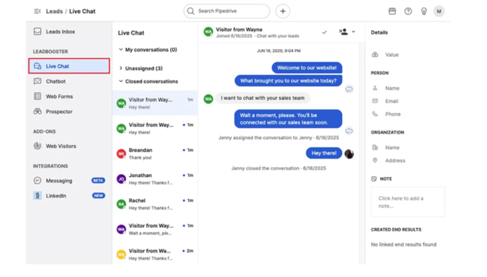Click 'No linked end results found' text
The height and width of the screenshot is (277, 487).
[x=403, y=244]
